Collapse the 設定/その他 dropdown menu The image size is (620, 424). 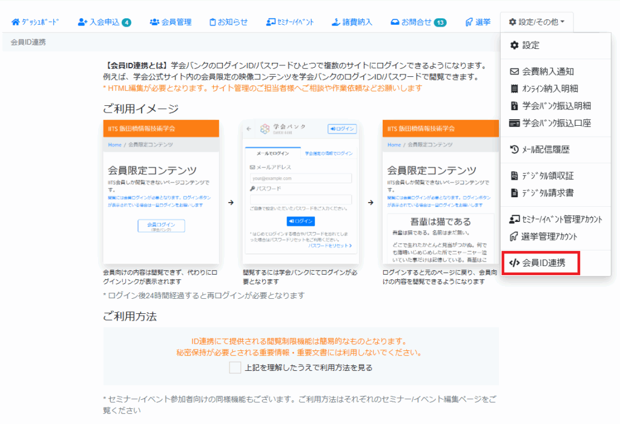click(536, 22)
